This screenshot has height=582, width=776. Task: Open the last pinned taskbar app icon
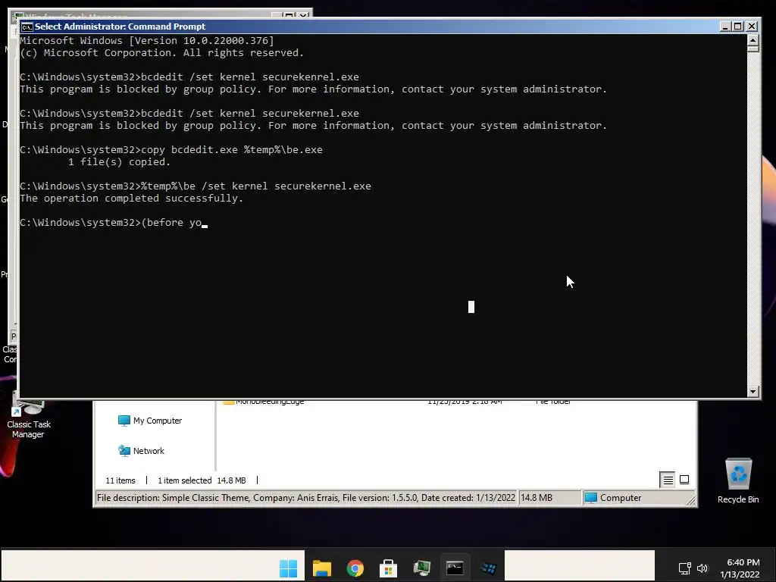click(488, 568)
